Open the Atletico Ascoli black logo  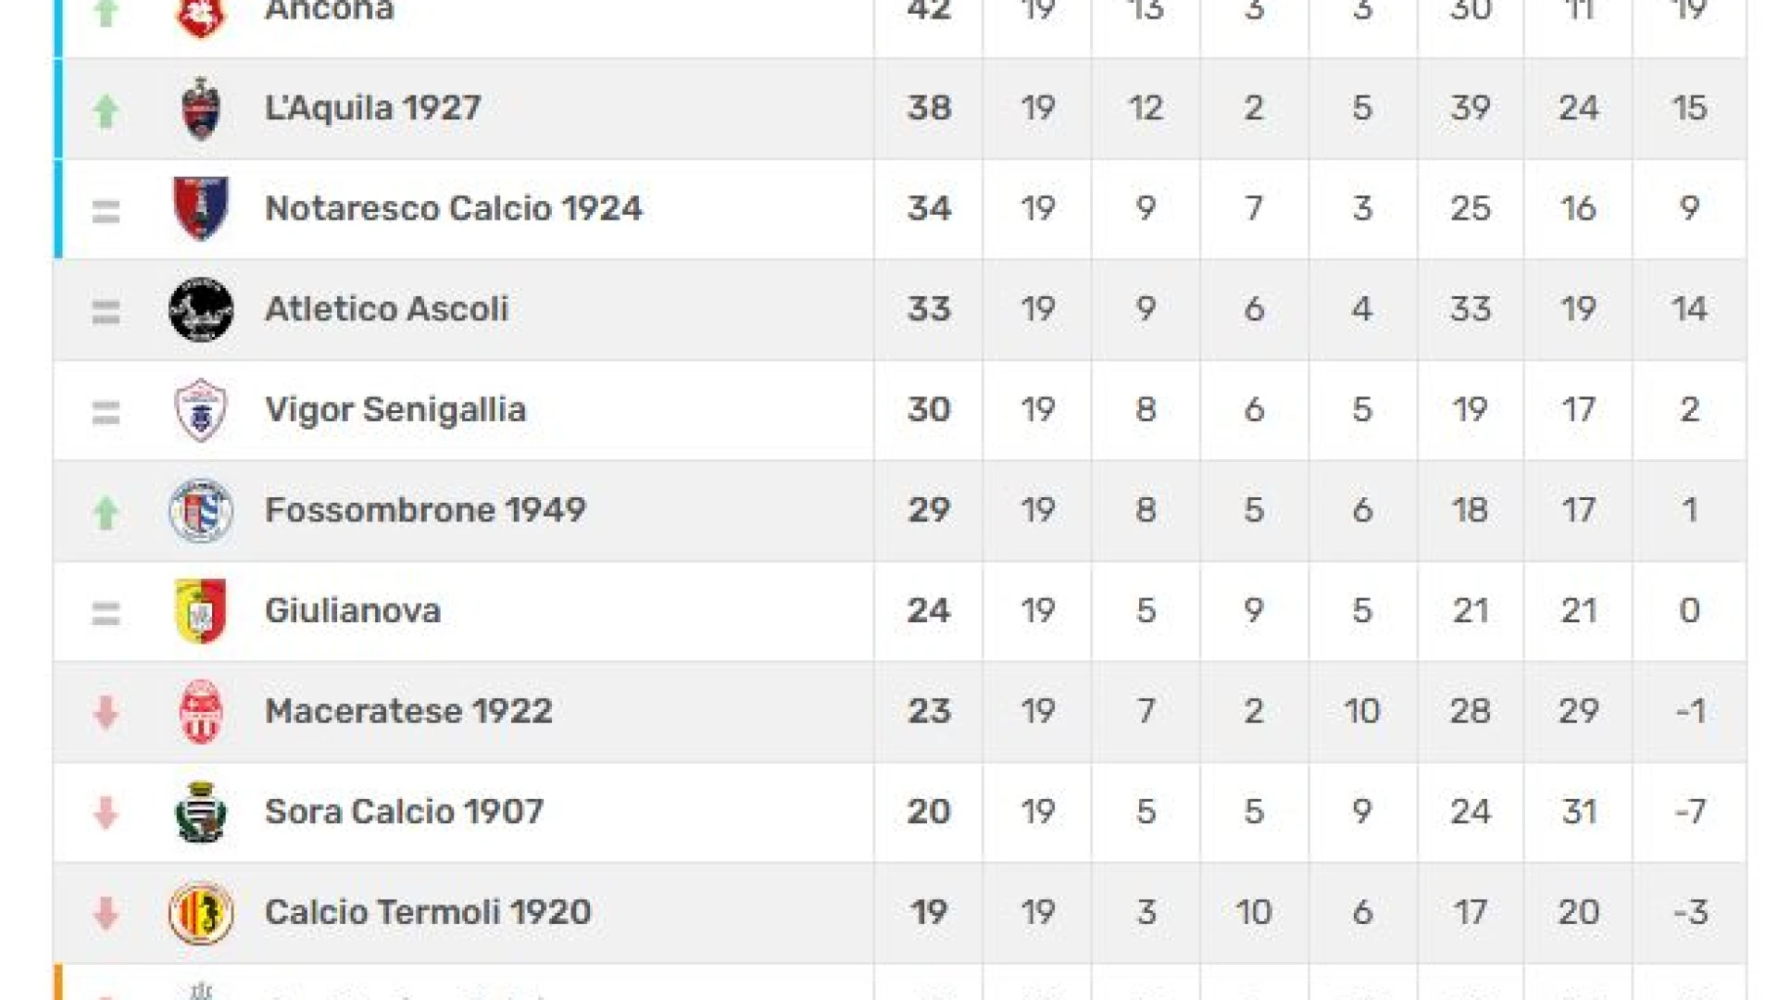[201, 309]
